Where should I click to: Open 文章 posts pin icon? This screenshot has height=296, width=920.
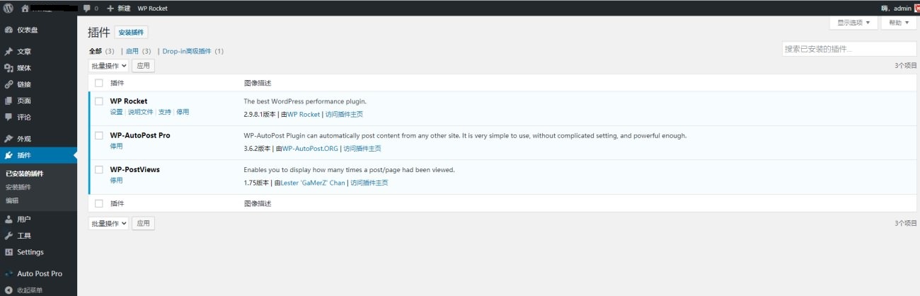coord(8,52)
